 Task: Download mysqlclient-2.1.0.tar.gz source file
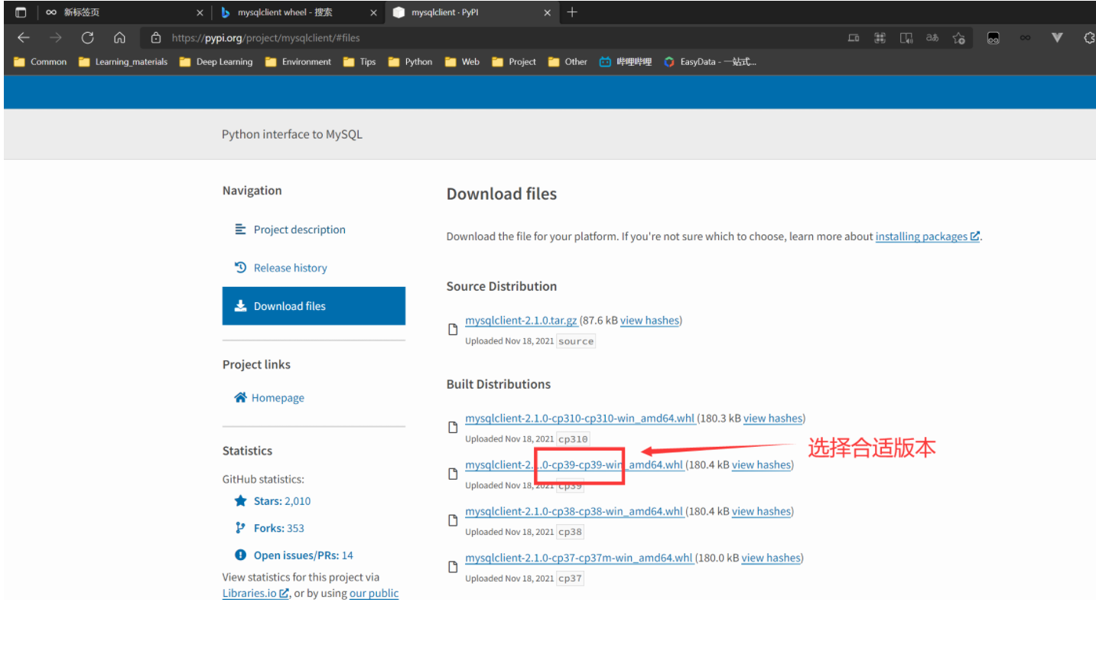[521, 321]
